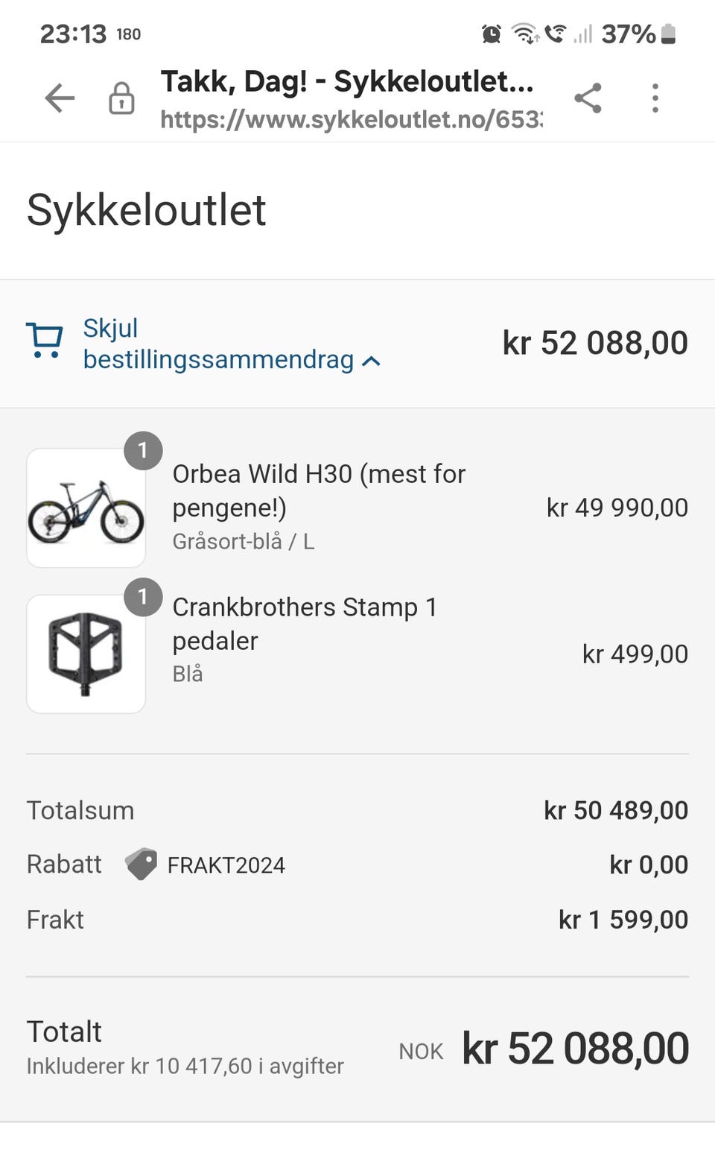Tap the shopping cart icon
Viewport: 715px width, 1150px height.
click(44, 341)
